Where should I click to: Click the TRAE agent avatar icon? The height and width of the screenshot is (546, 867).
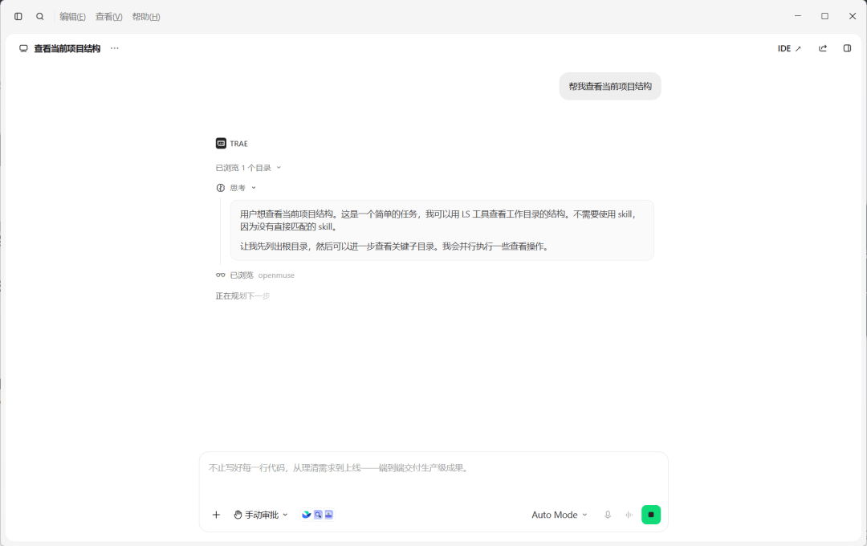coord(222,143)
